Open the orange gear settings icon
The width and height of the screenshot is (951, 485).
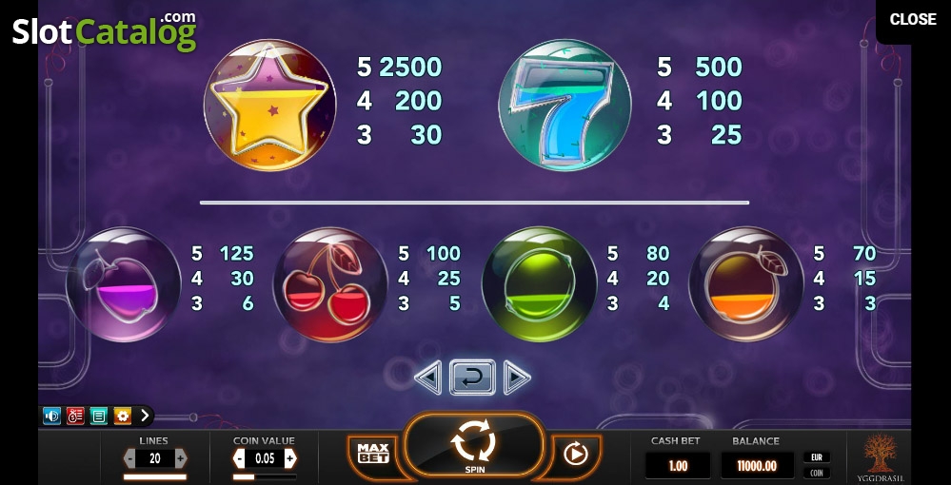tap(123, 416)
